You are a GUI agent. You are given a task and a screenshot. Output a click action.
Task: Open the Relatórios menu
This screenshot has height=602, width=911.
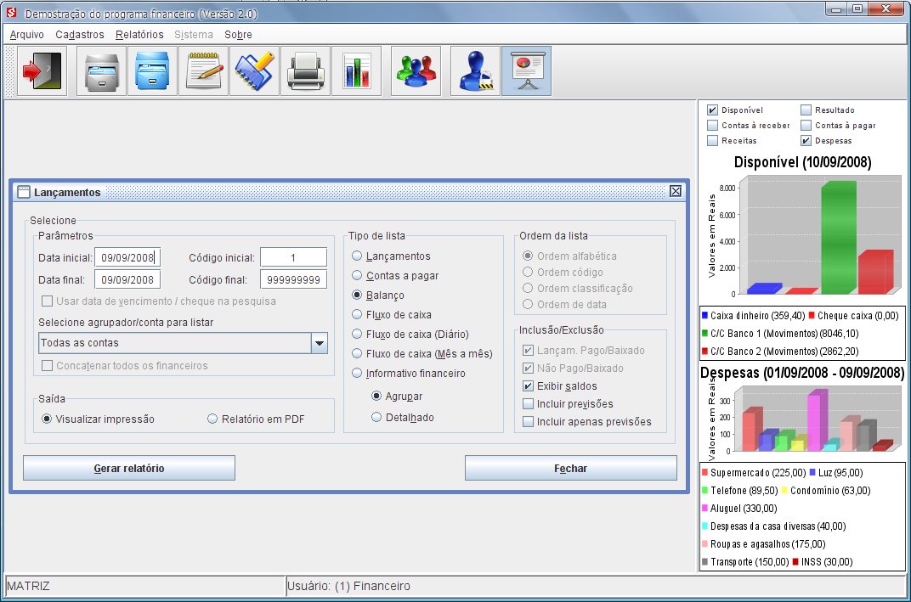point(139,35)
